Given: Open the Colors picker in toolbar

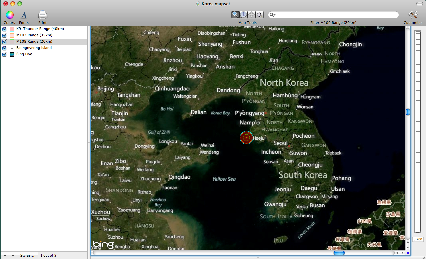Looking at the screenshot, I should (x=9, y=15).
